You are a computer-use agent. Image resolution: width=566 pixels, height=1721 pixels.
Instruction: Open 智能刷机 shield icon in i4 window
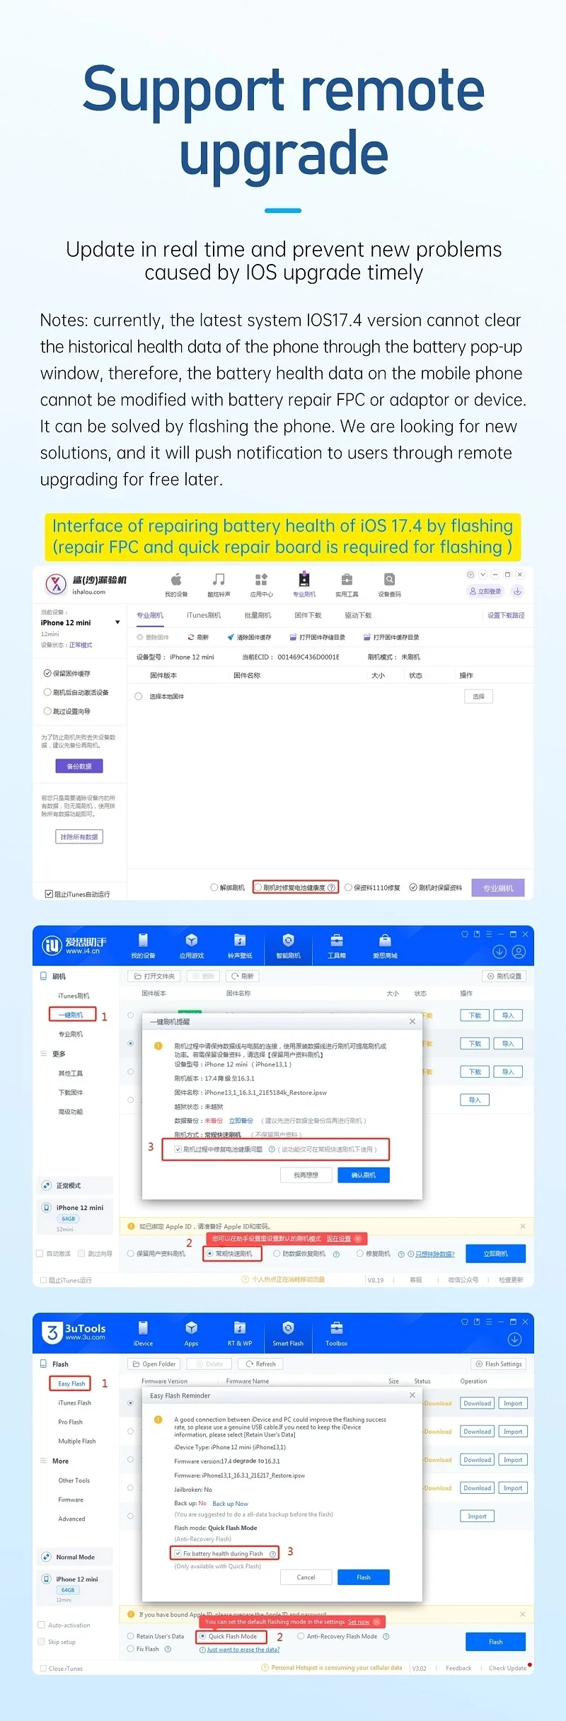click(288, 945)
